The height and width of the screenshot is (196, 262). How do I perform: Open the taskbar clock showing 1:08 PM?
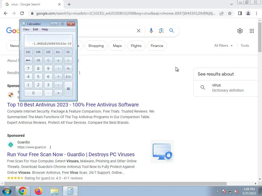pos(249,191)
